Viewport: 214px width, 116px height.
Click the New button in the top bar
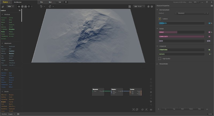41,2
